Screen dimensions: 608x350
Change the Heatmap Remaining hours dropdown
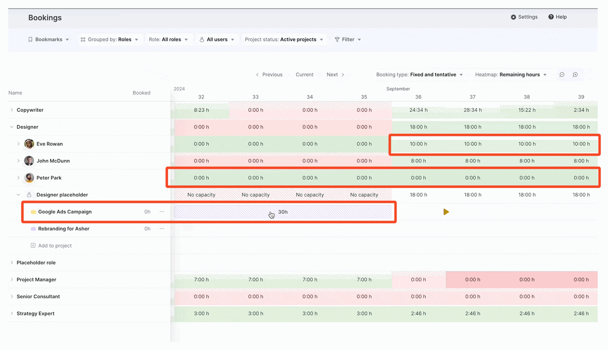pyautogui.click(x=511, y=75)
